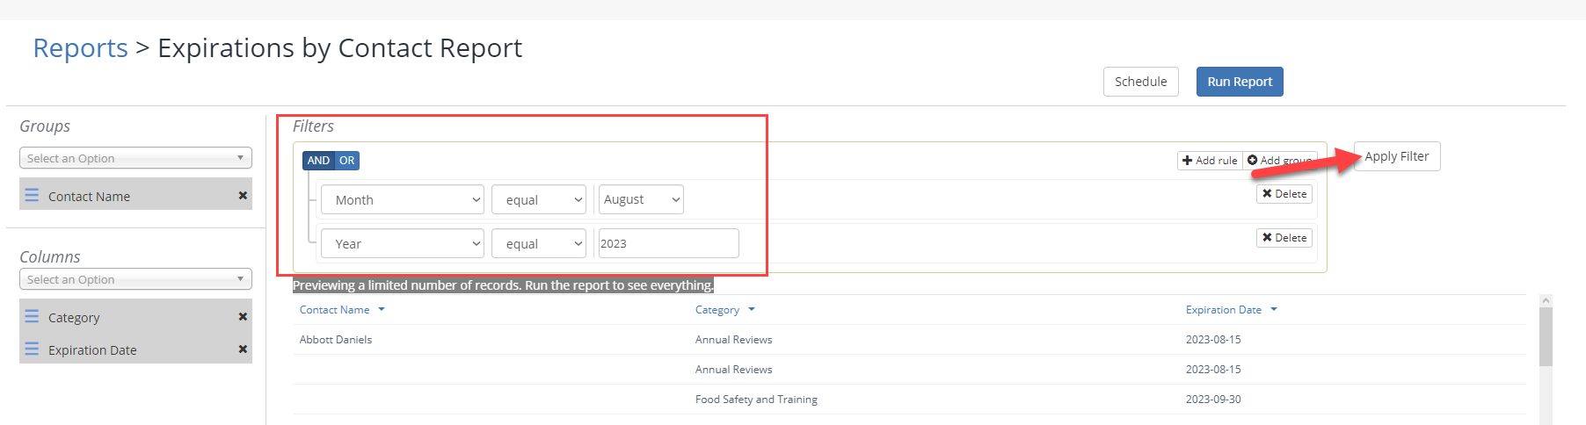Viewport: 1586px width, 425px height.
Task: Open sort arrow next to Expiration Date header
Action: click(x=1274, y=309)
